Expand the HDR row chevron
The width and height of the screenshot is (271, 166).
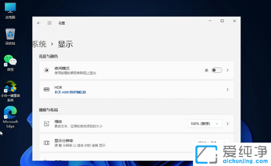coord(227,90)
